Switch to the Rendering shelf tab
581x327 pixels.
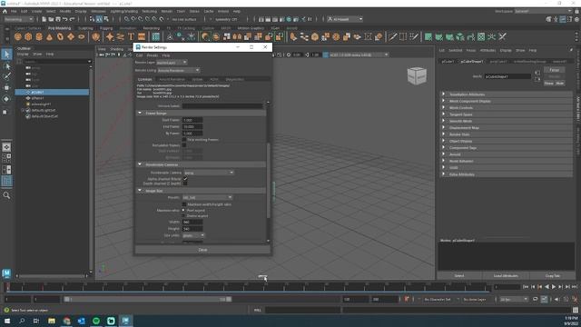pyautogui.click(x=152, y=28)
